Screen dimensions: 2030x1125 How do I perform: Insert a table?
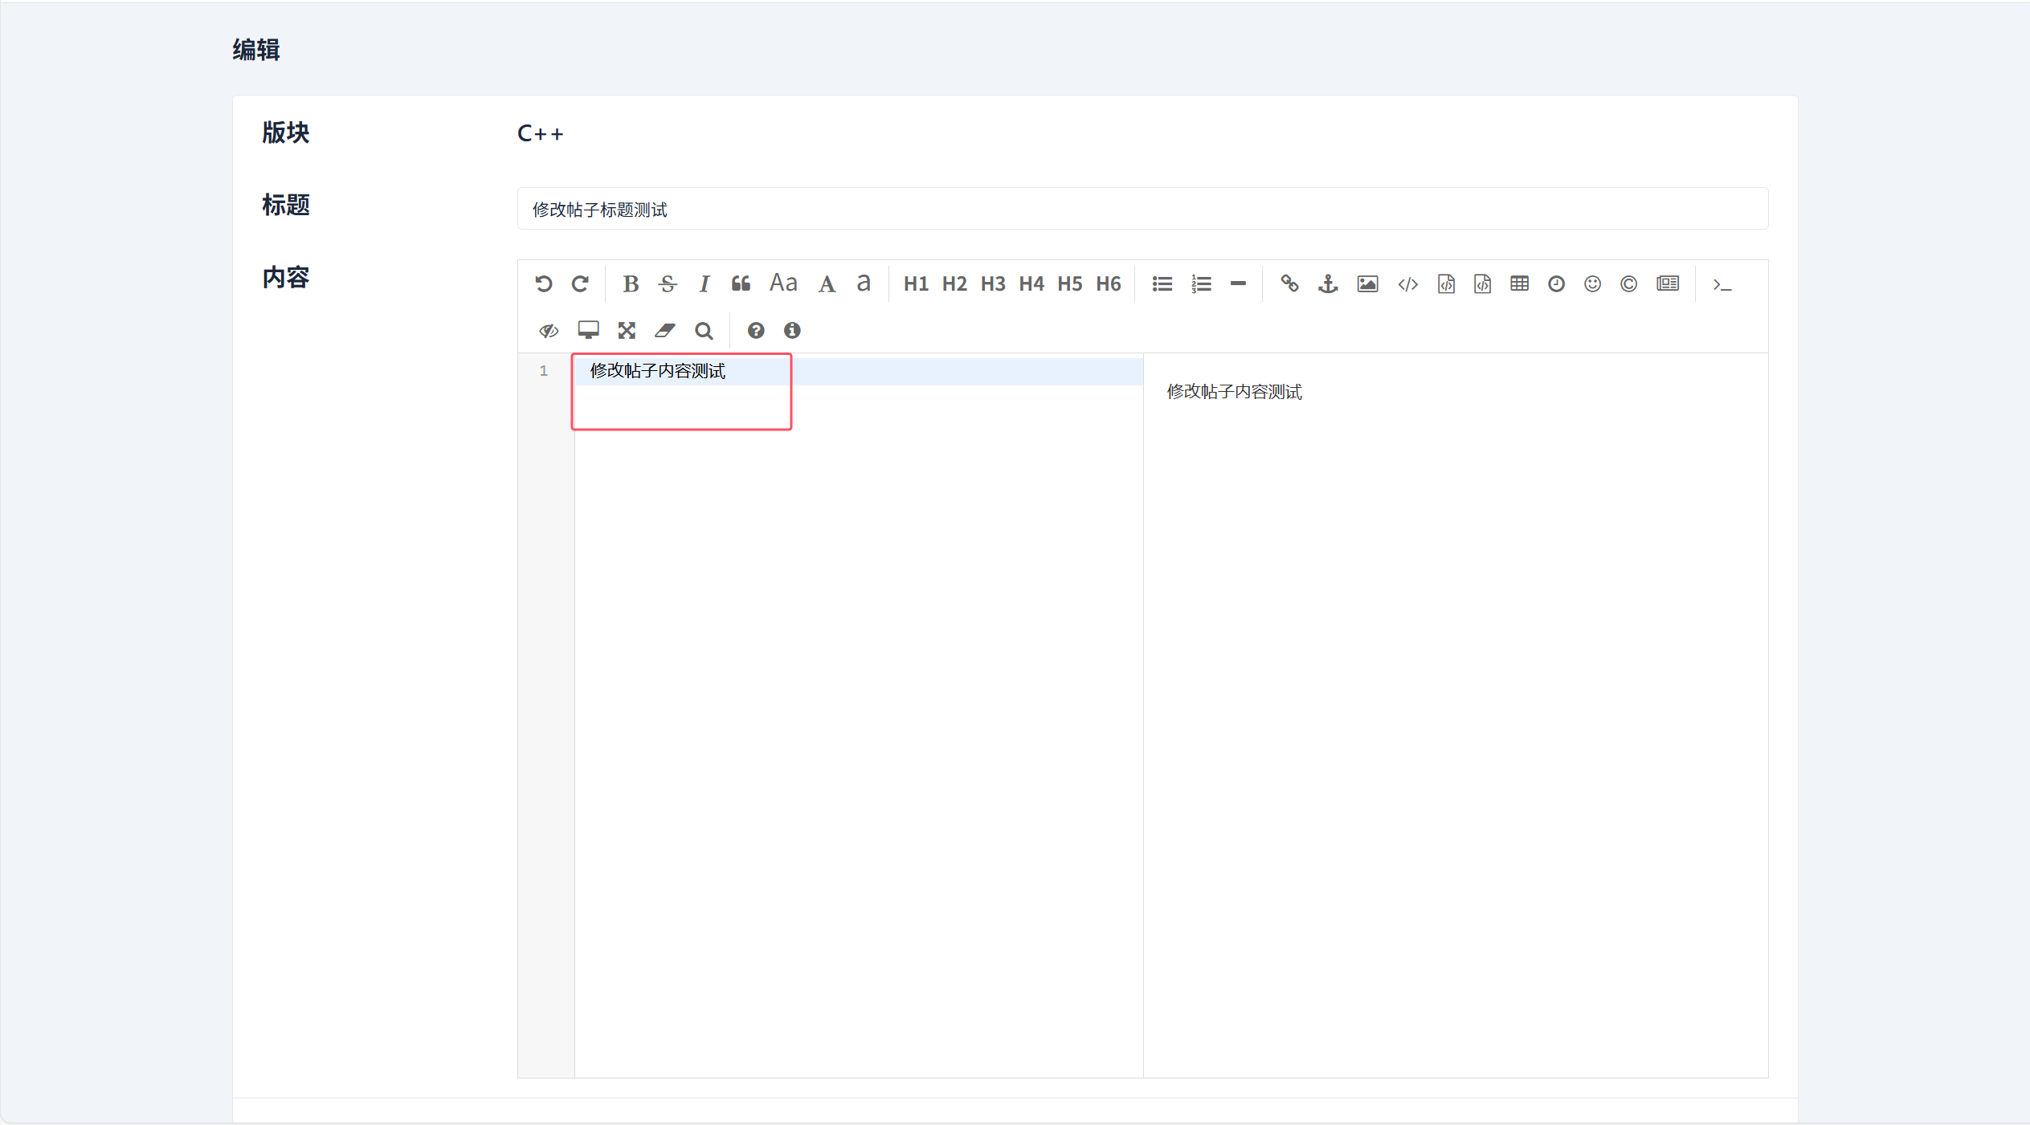pos(1519,283)
